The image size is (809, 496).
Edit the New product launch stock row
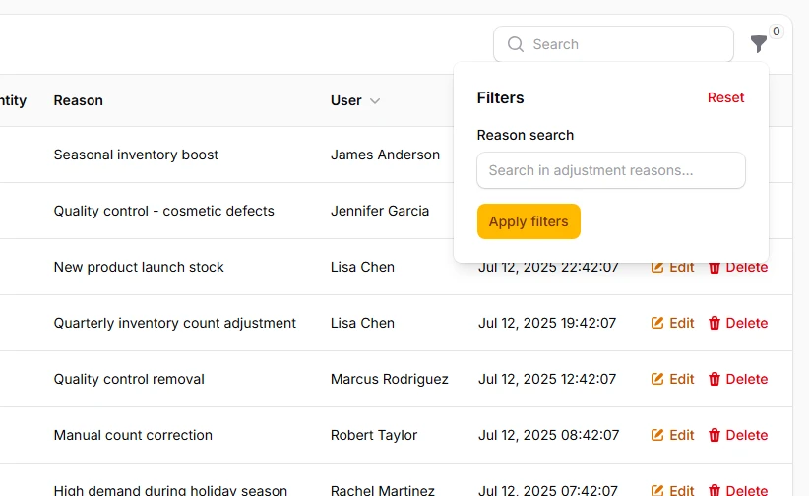pos(673,267)
